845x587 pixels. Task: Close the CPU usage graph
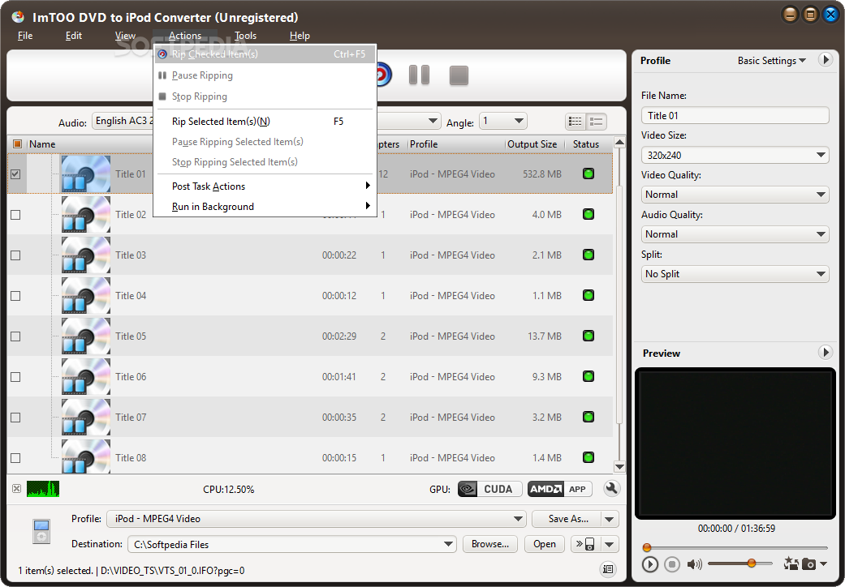point(17,489)
